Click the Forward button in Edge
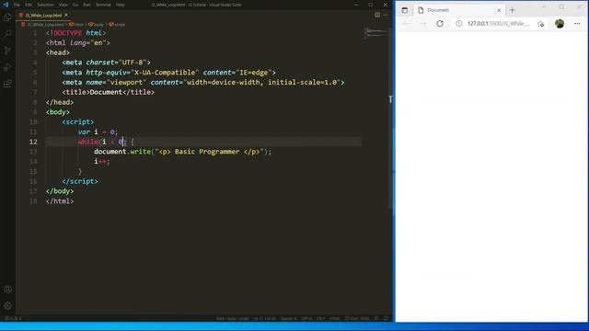The height and width of the screenshot is (331, 589). coord(423,24)
